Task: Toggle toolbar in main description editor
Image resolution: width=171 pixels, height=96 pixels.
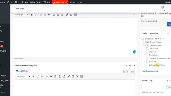Action: 75,15
